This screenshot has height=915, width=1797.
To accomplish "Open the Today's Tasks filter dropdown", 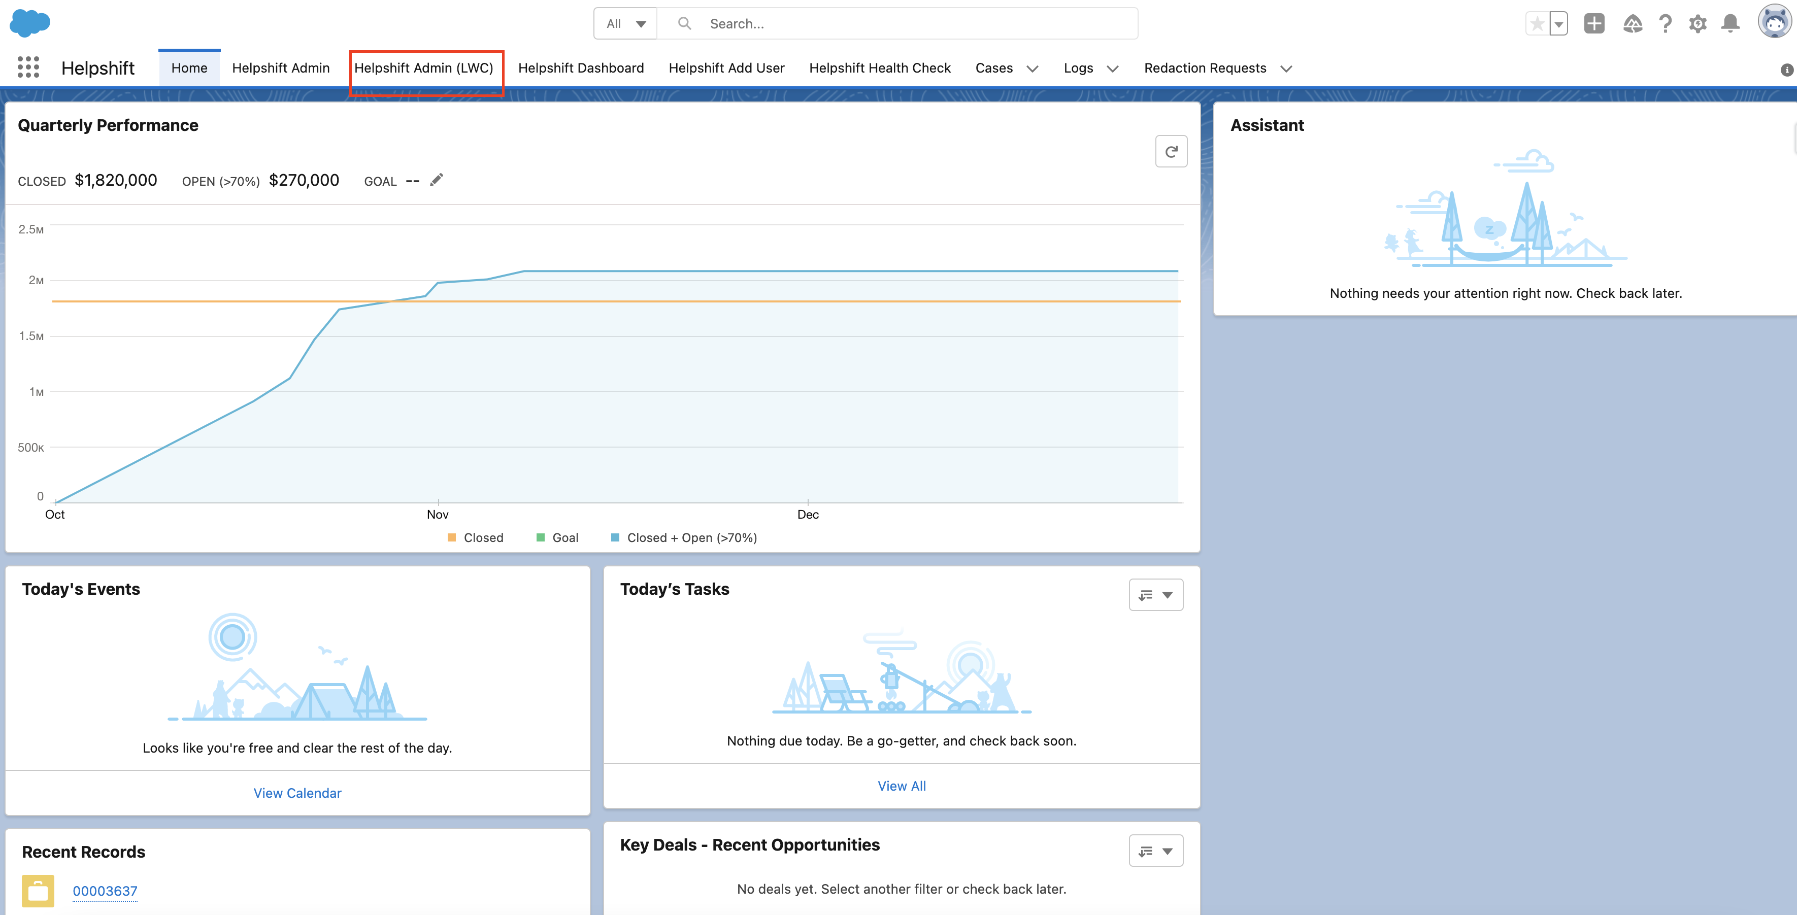I will [1156, 595].
